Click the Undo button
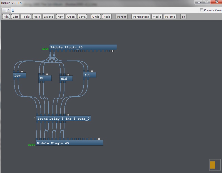The width and height of the screenshot is (222, 173). (x=96, y=17)
